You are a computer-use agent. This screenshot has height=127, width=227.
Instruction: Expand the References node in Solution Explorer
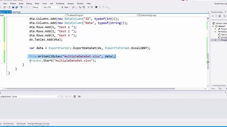pos(215,32)
